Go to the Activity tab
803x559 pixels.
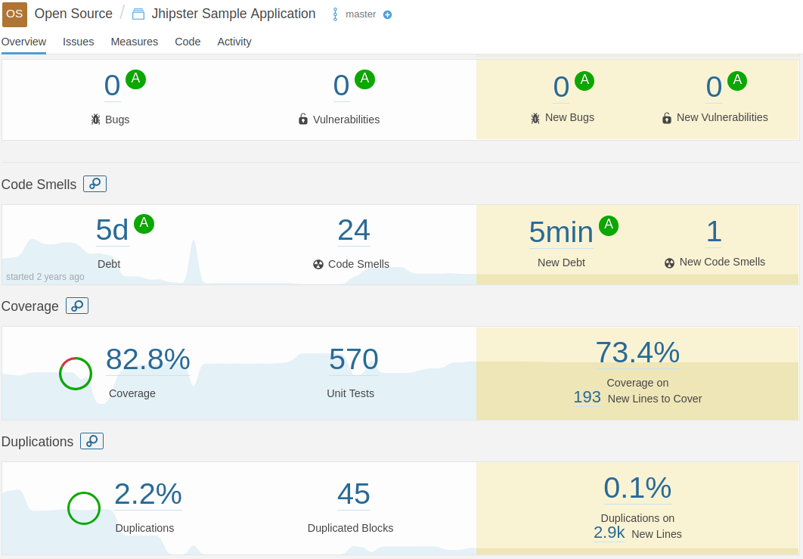234,42
